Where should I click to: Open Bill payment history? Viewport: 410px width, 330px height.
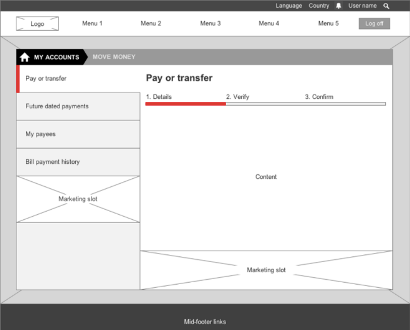pos(78,162)
